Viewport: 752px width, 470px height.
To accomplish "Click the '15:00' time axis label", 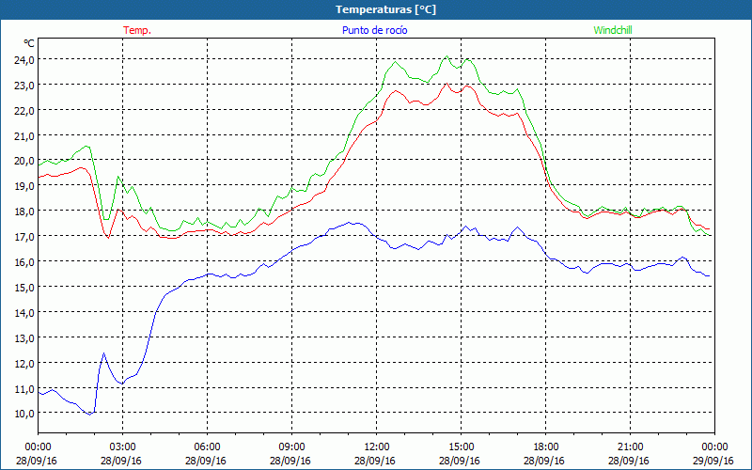I will click(461, 447).
